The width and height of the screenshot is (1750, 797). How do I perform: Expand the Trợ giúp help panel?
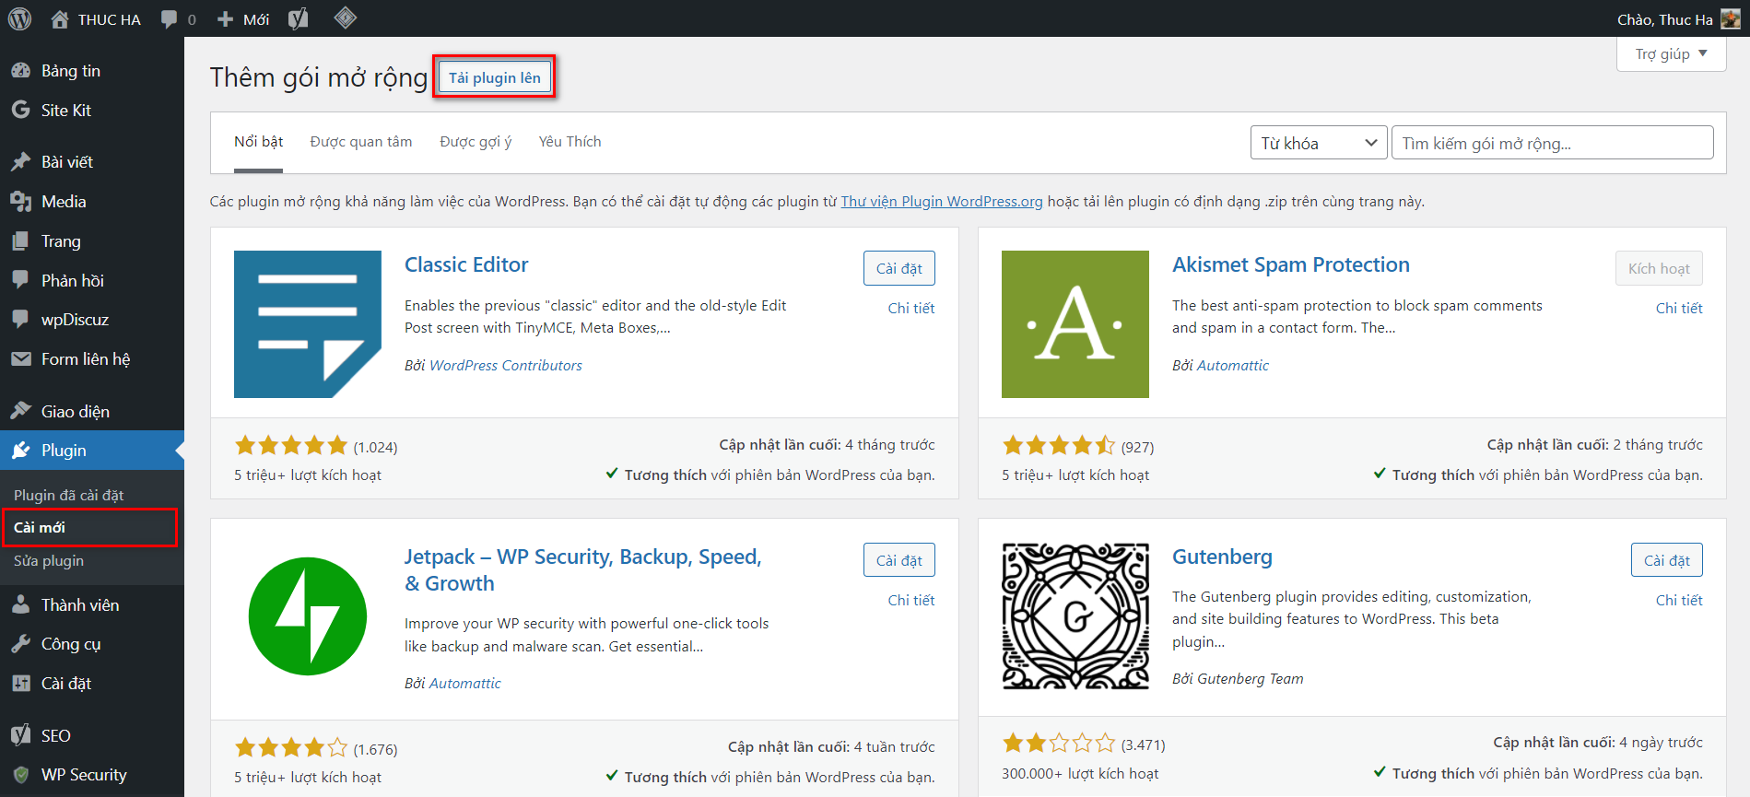click(1670, 54)
